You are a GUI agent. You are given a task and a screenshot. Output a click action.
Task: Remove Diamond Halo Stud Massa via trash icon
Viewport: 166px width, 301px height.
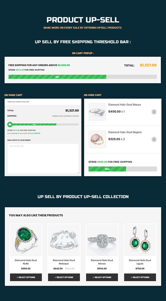click(x=154, y=112)
